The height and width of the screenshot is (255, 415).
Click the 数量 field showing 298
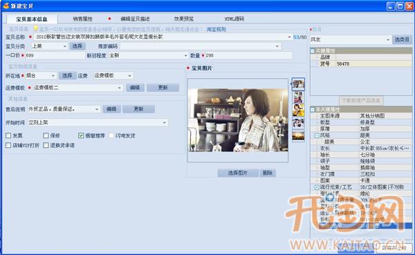point(249,55)
